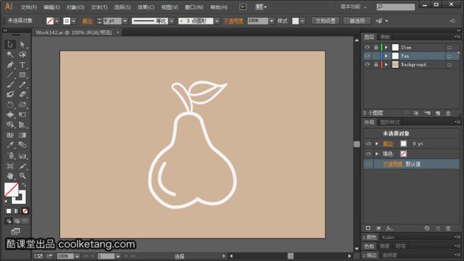Expand the Pen layer
The width and height of the screenshot is (464, 261).
pos(386,56)
